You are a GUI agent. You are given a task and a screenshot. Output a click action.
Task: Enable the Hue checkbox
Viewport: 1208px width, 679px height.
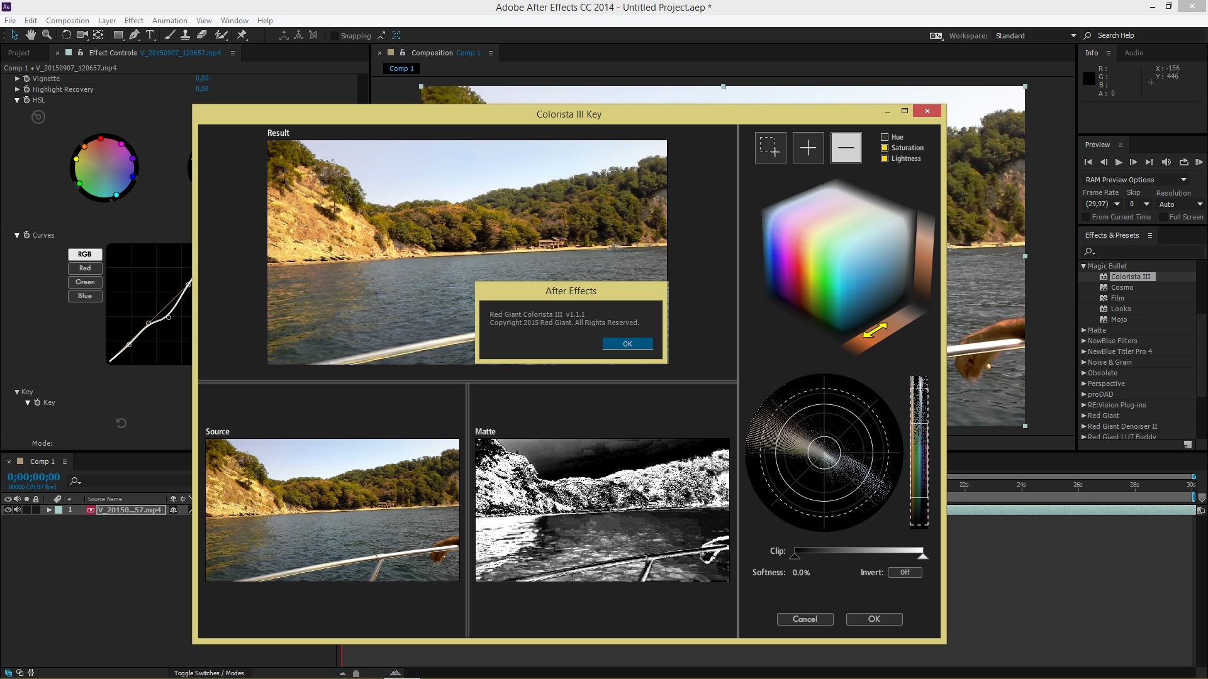[885, 137]
